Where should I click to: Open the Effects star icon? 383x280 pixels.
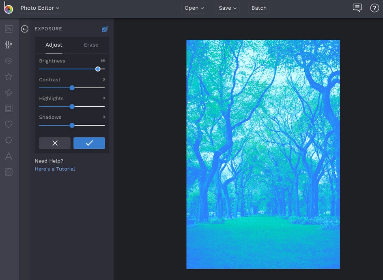click(x=9, y=77)
